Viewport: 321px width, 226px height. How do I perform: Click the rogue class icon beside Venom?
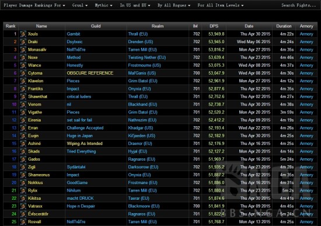point(23,105)
